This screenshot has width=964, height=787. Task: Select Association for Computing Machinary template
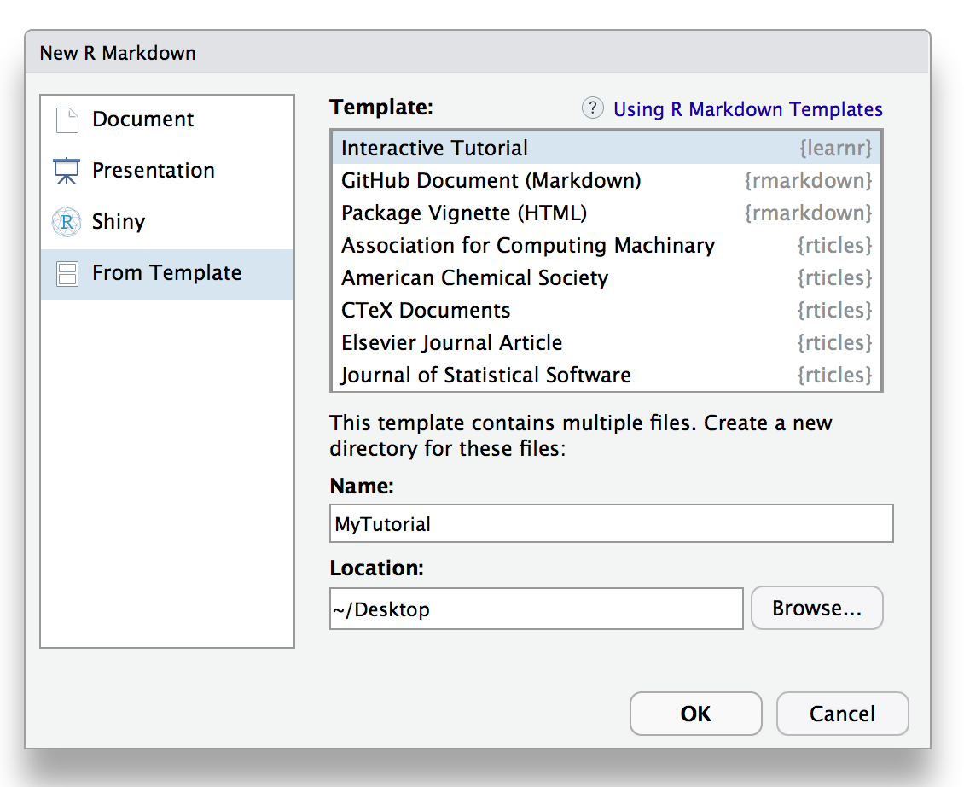527,246
